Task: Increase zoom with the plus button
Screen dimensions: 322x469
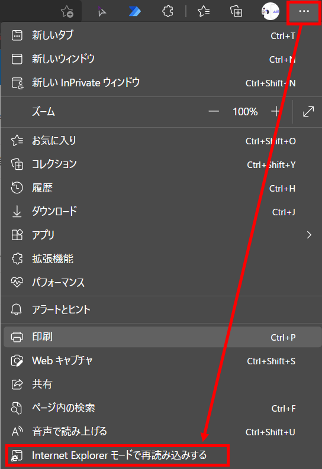Action: point(276,112)
